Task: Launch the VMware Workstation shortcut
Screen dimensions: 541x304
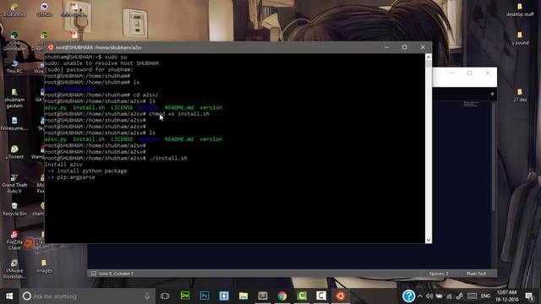Action: (14, 269)
